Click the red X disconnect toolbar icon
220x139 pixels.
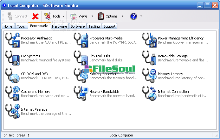pos(36,16)
